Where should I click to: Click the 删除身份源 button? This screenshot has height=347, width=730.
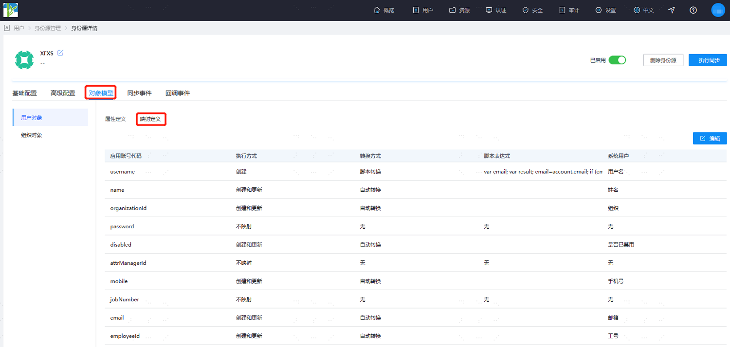(x=663, y=60)
